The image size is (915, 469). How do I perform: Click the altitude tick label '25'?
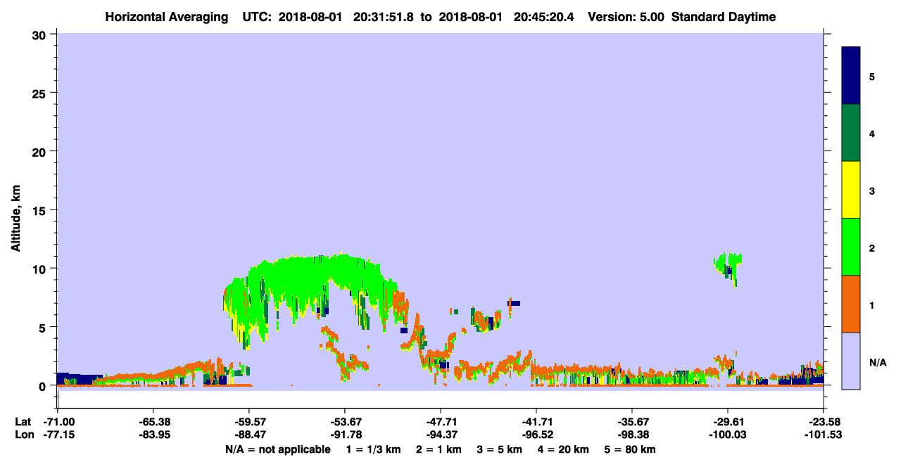[x=40, y=93]
